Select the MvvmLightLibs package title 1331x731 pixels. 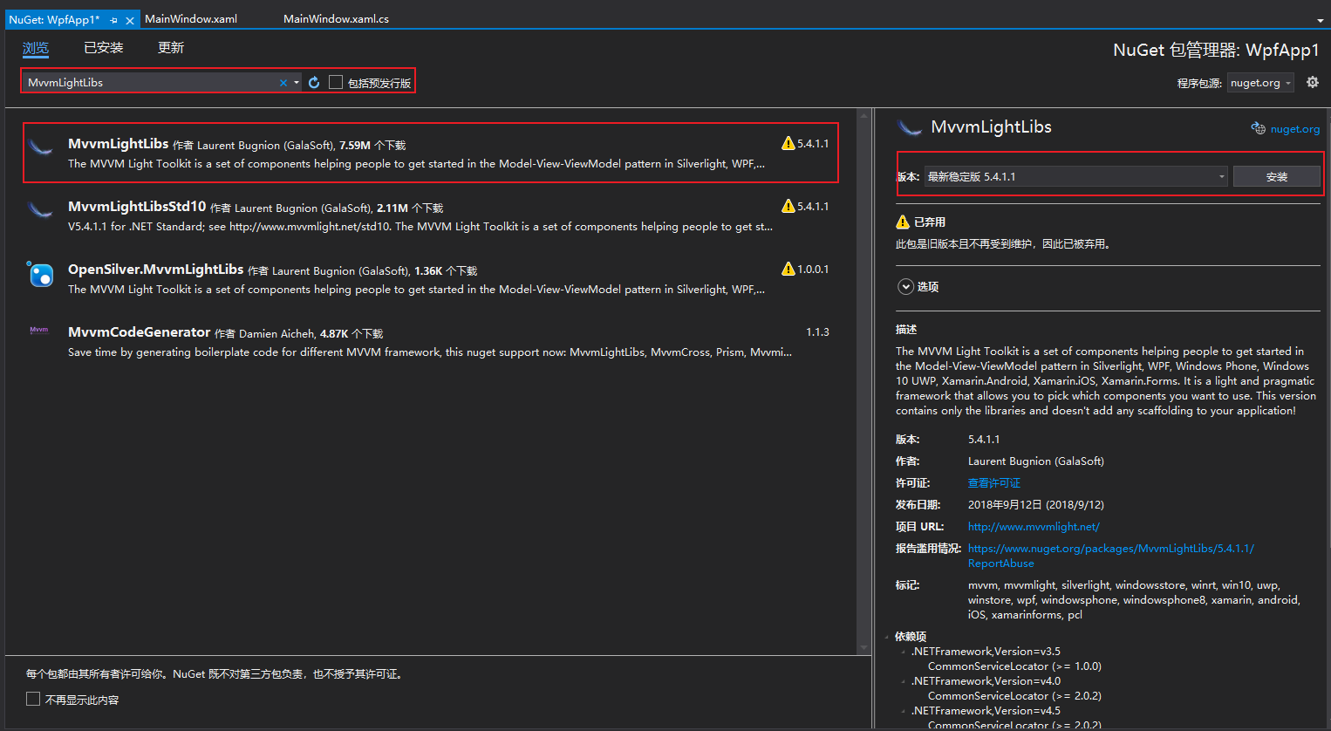pyautogui.click(x=119, y=144)
